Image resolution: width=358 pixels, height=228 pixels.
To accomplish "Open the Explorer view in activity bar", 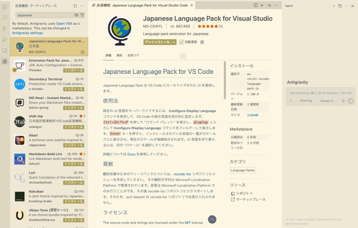I will [5, 7].
